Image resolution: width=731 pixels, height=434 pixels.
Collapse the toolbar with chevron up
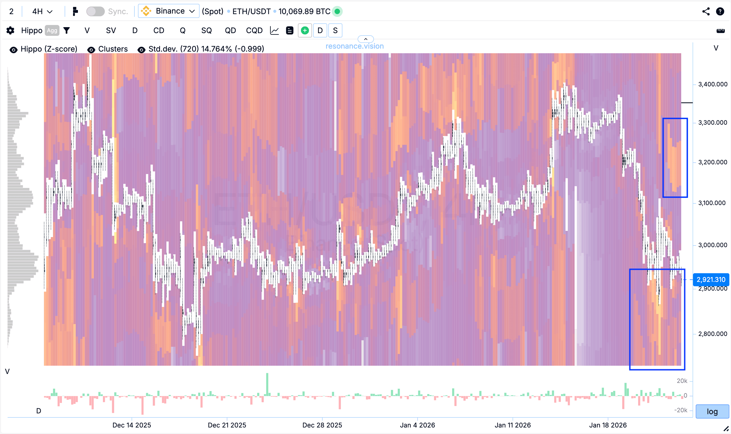click(365, 39)
